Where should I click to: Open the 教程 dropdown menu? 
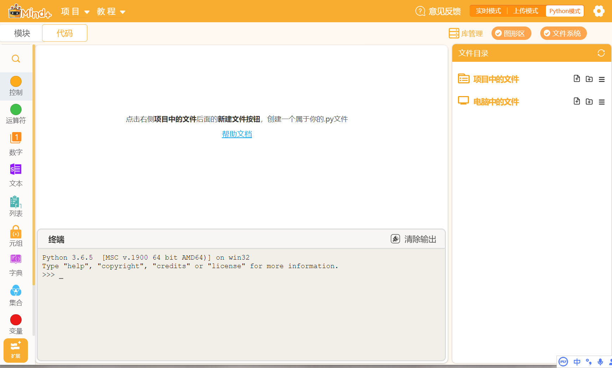(111, 12)
